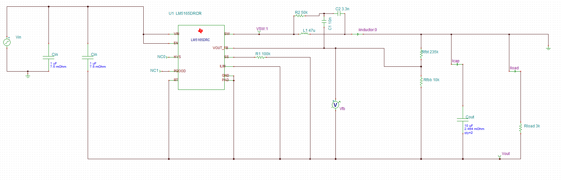Image resolution: width=562 pixels, height=180 pixels.
Task: Click the 7.5 mOhm label of first Cin
Action: pos(58,67)
